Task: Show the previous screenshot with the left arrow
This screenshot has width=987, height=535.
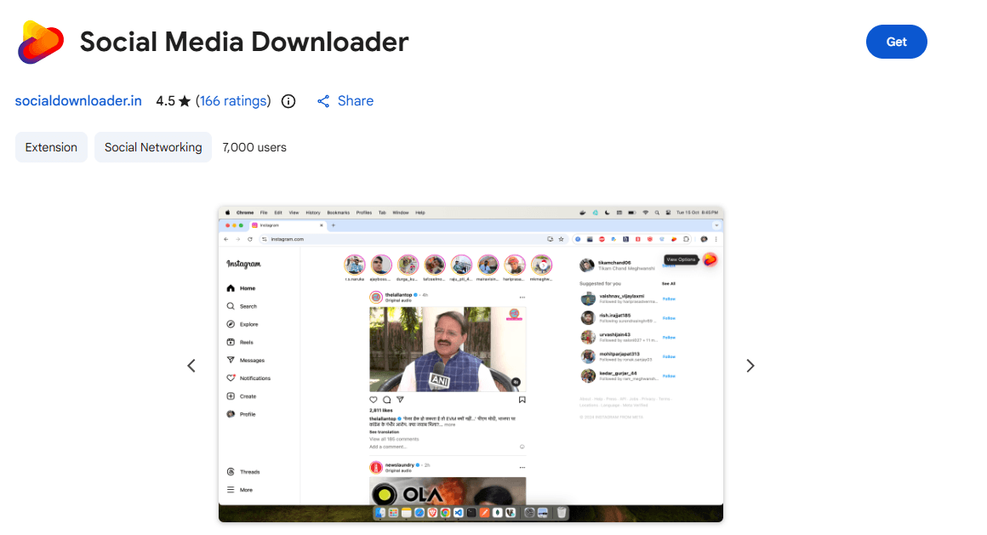Action: pyautogui.click(x=191, y=366)
